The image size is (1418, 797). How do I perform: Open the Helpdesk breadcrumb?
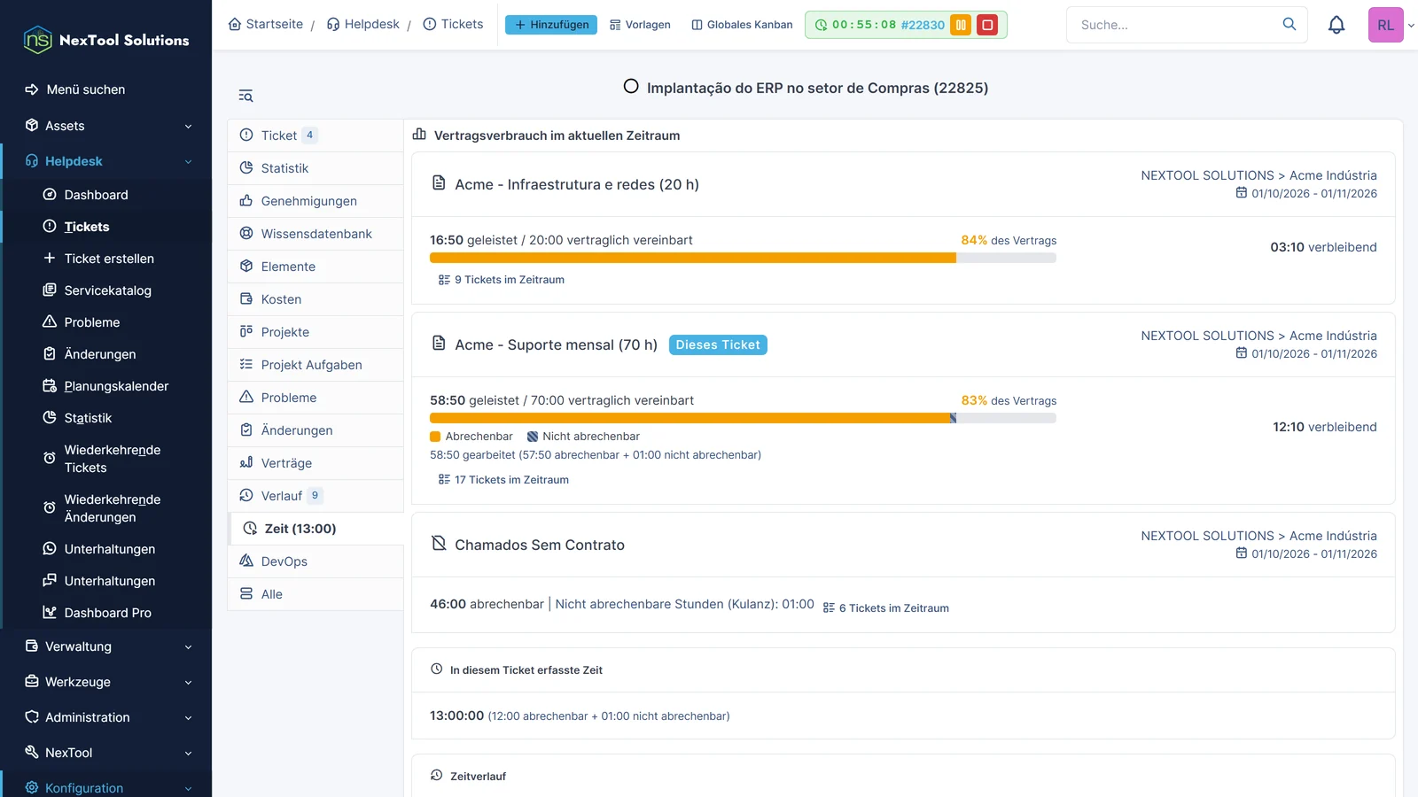tap(362, 24)
